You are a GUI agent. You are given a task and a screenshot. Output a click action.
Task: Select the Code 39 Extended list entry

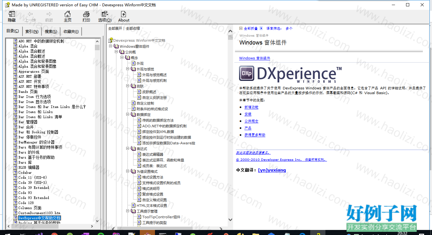34,188
